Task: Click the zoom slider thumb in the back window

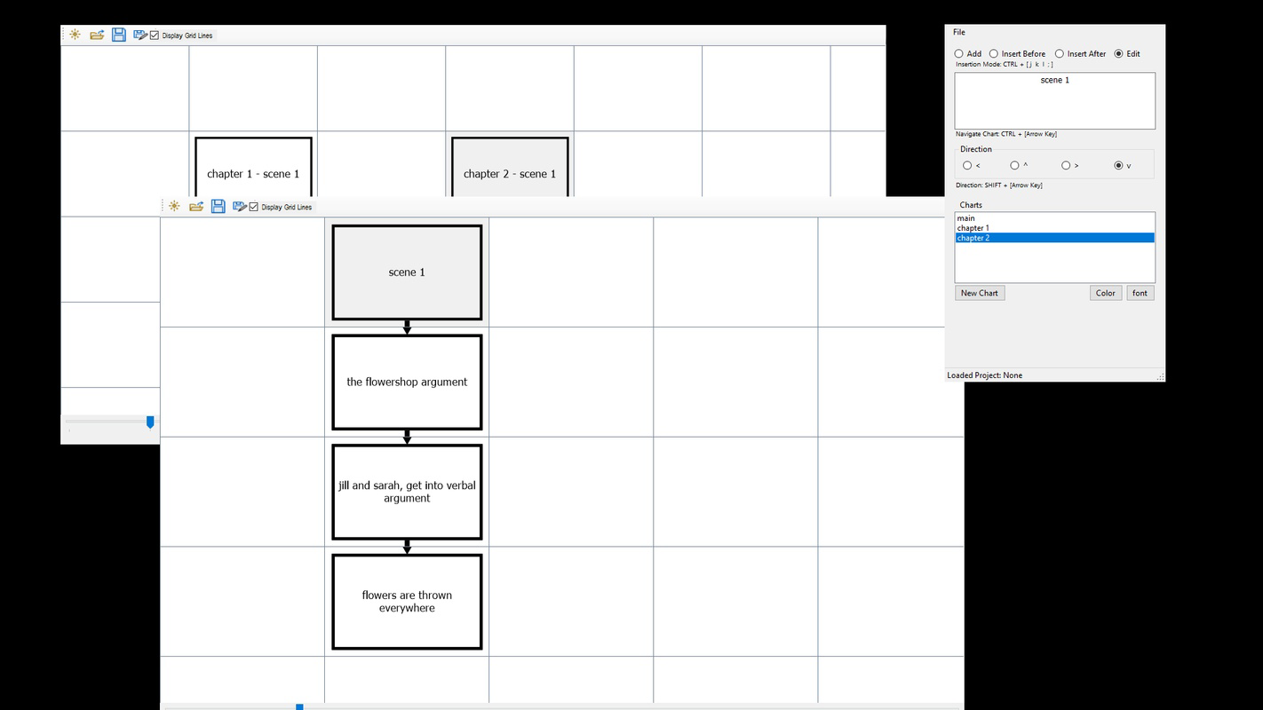Action: (x=150, y=422)
